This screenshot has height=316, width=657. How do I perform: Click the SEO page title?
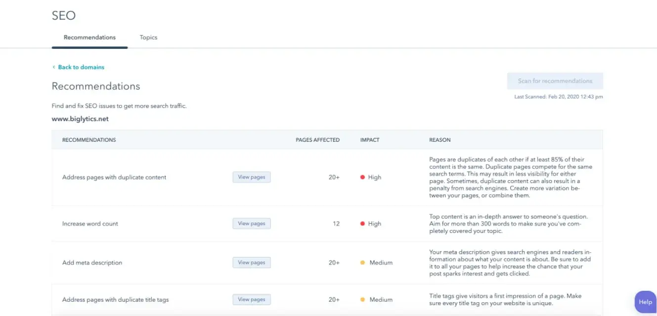coord(64,15)
